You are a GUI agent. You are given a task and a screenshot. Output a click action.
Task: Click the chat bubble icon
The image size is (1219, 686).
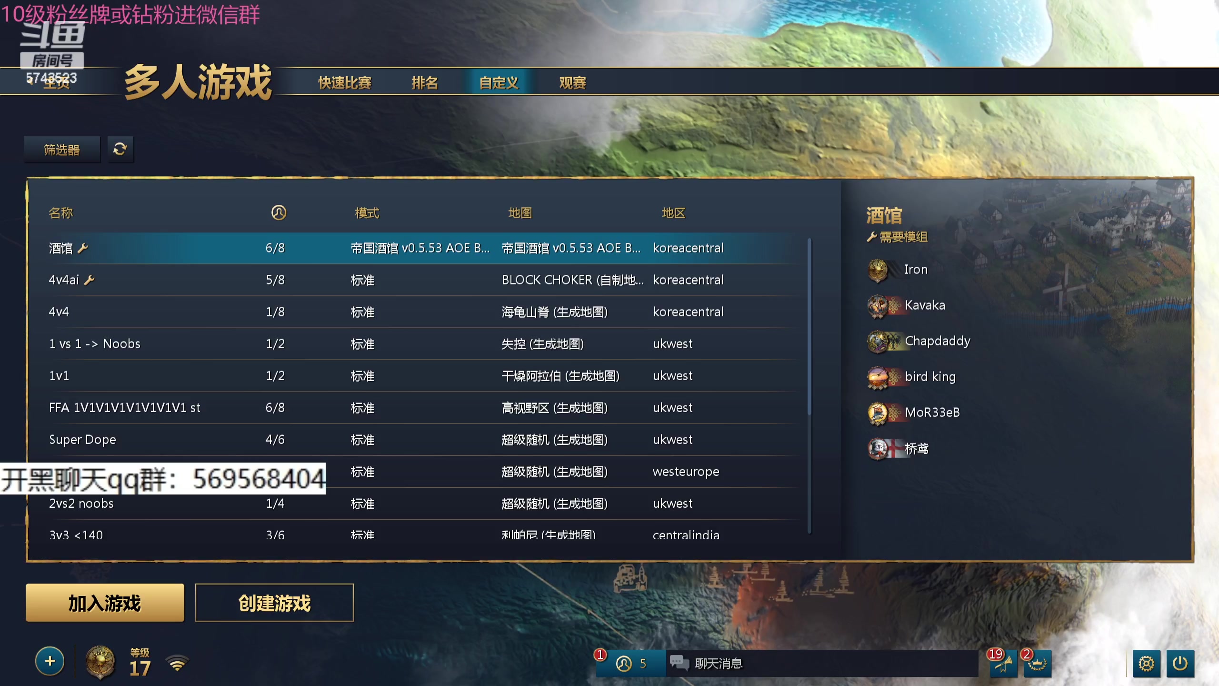pyautogui.click(x=679, y=663)
